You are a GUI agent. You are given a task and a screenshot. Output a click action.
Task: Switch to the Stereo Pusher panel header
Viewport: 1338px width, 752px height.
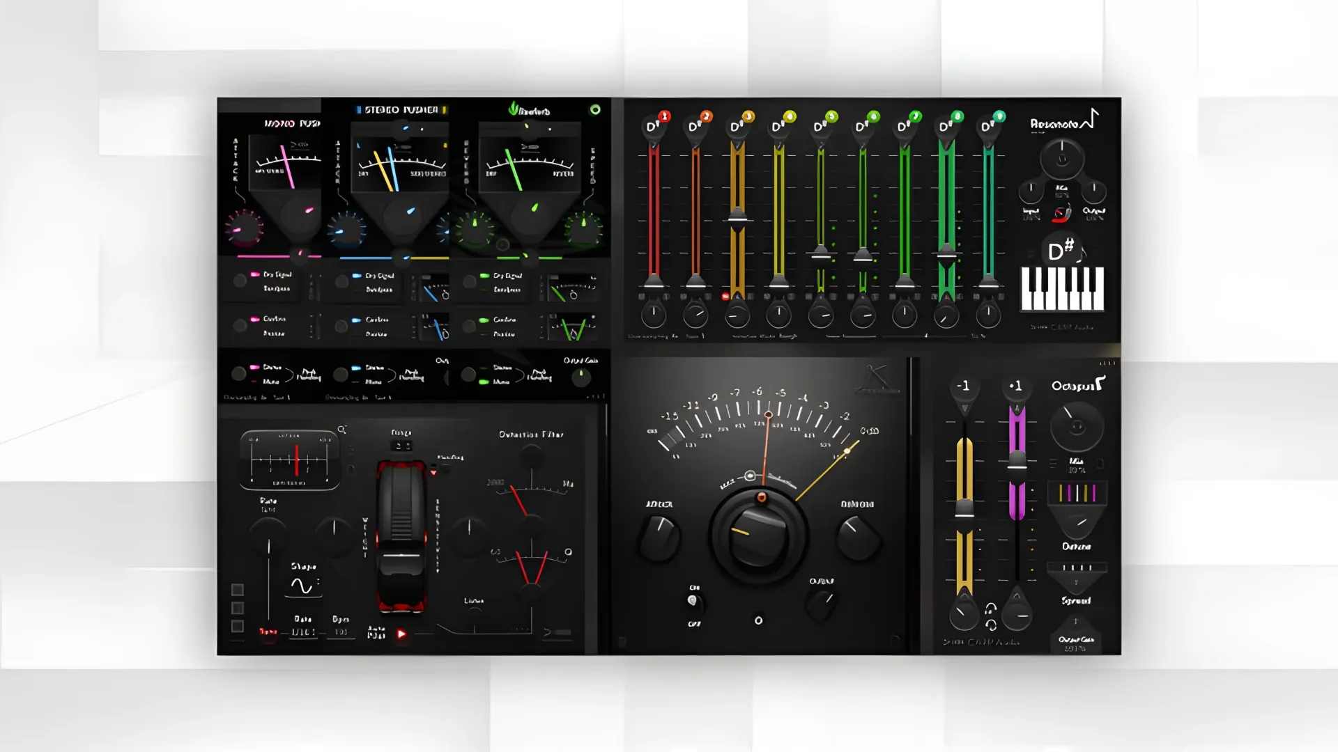(401, 110)
